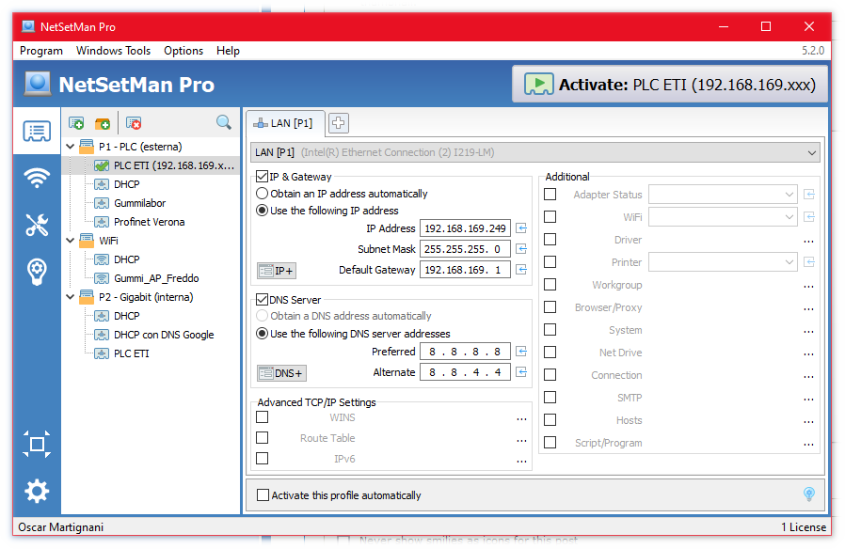
Task: Open Hosts settings ellipsis
Action: tap(808, 422)
